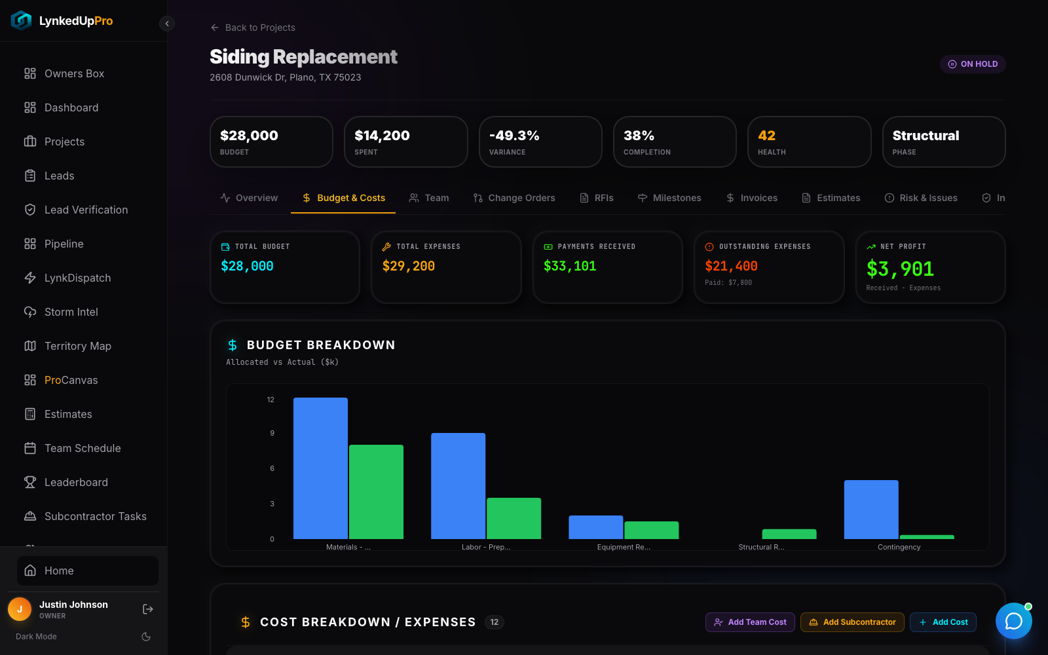
Task: Click the Budget Breakdown dollar icon
Action: pyautogui.click(x=233, y=345)
